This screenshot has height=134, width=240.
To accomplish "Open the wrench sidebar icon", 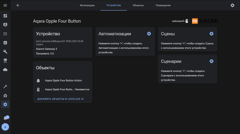I will click(x=5, y=52).
